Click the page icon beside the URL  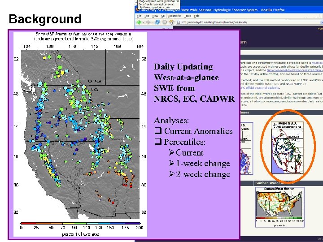click(x=179, y=22)
